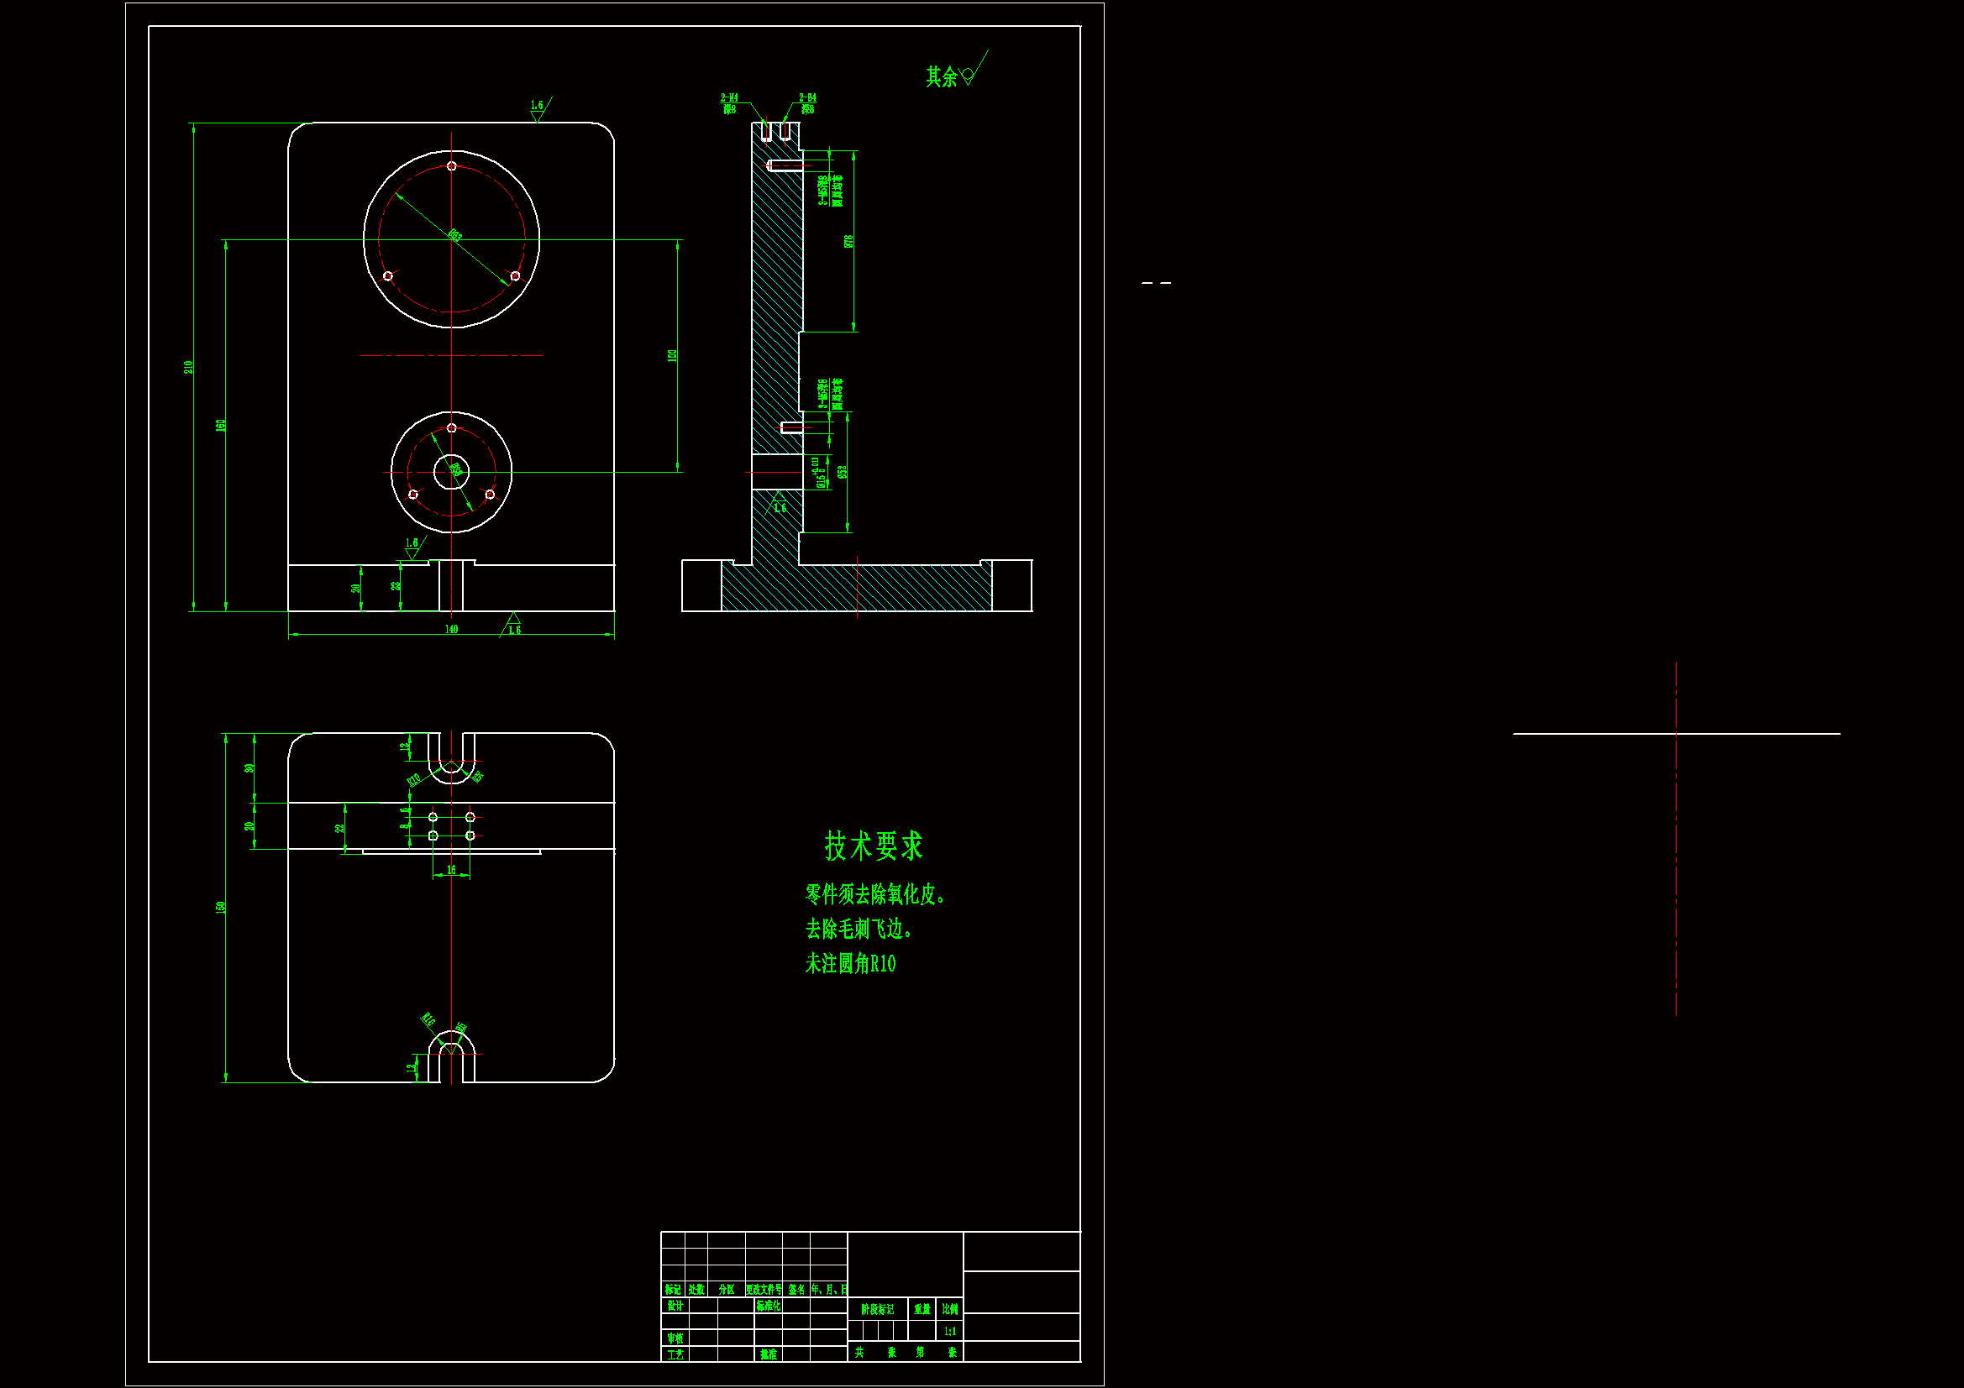Screen dimensions: 1964x1388
Task: Click the 比例 header cell
Action: tap(949, 1309)
